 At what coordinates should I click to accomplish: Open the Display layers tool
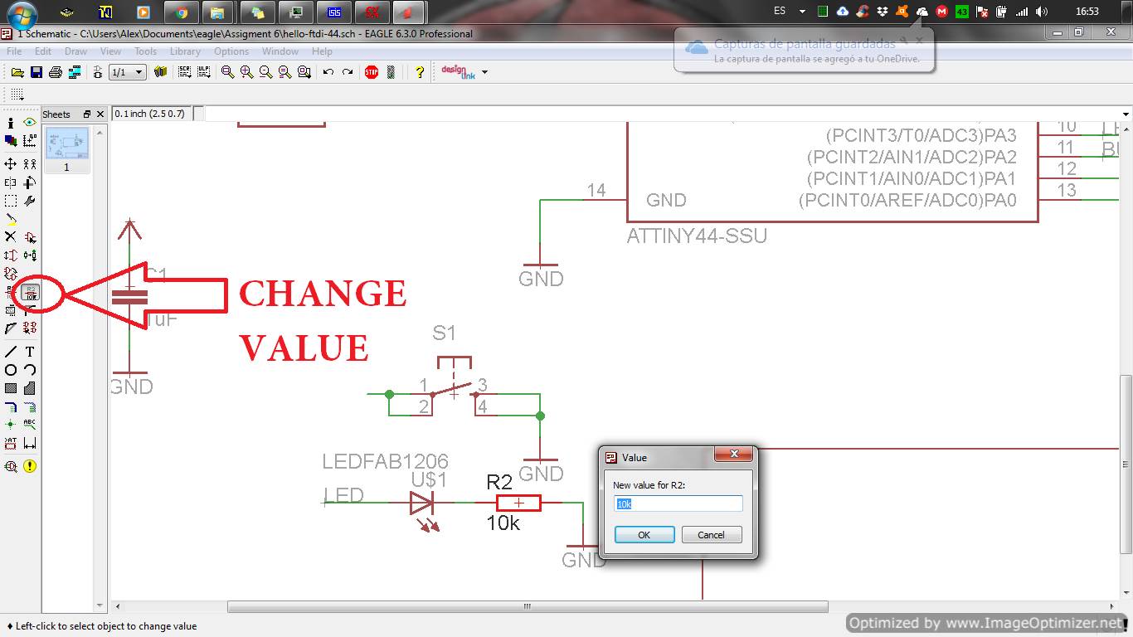pyautogui.click(x=11, y=141)
